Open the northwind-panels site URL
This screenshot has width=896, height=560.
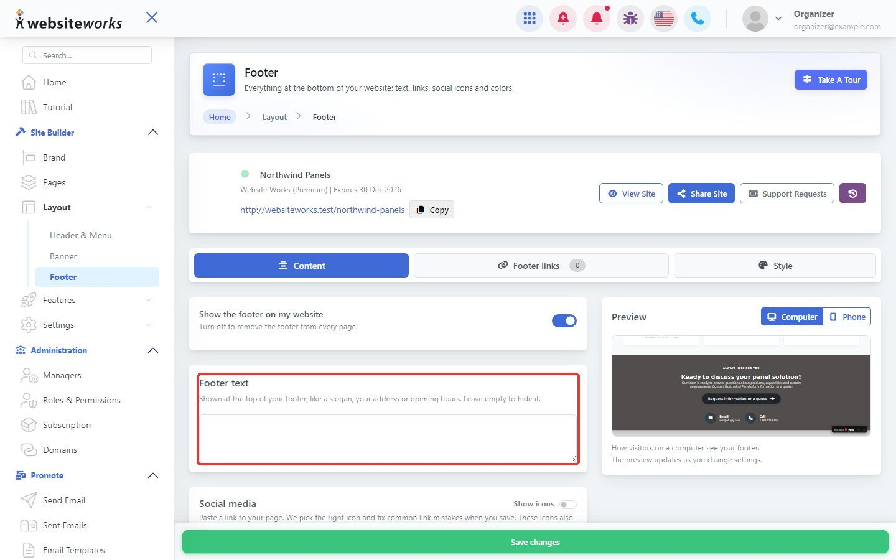click(x=322, y=210)
